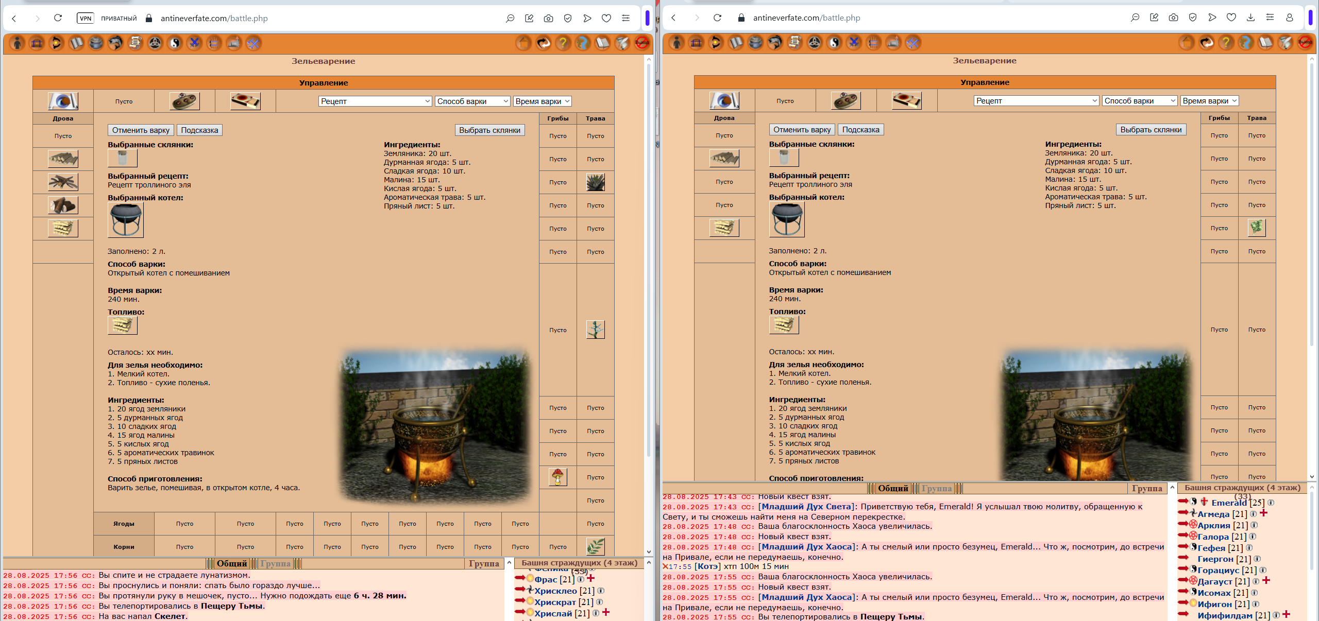This screenshot has width=1319, height=621.
Task: Click the open book icon in left window toolbar
Action: (76, 43)
